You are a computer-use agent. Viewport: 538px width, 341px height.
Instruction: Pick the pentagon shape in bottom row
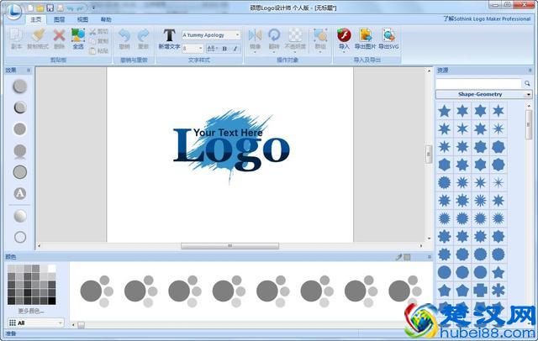[462, 291]
